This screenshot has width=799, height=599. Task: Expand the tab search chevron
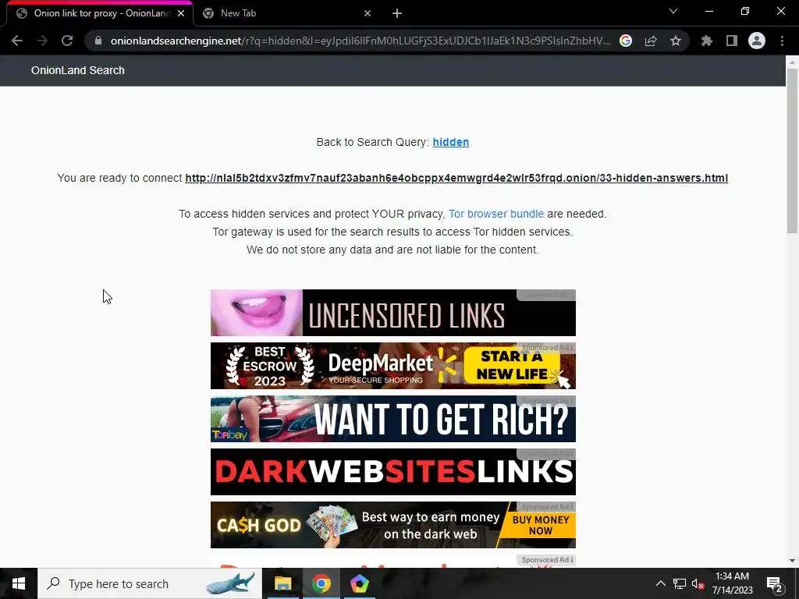pyautogui.click(x=673, y=11)
